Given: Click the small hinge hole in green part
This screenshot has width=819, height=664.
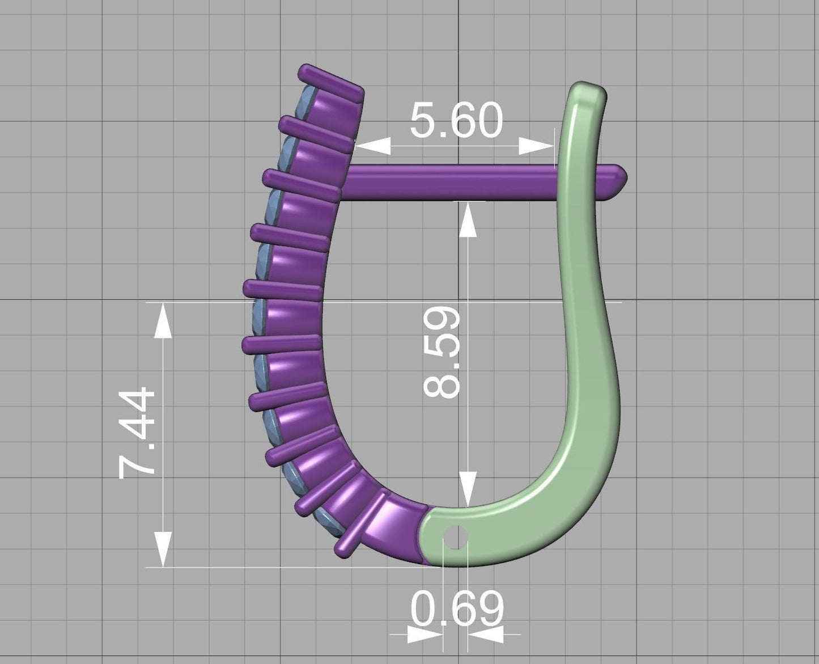Looking at the screenshot, I should [x=454, y=538].
